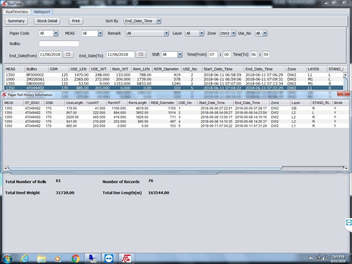Open Windows Explorer folder icon in taskbar
Viewport: 352px width, 264px height.
click(41, 258)
